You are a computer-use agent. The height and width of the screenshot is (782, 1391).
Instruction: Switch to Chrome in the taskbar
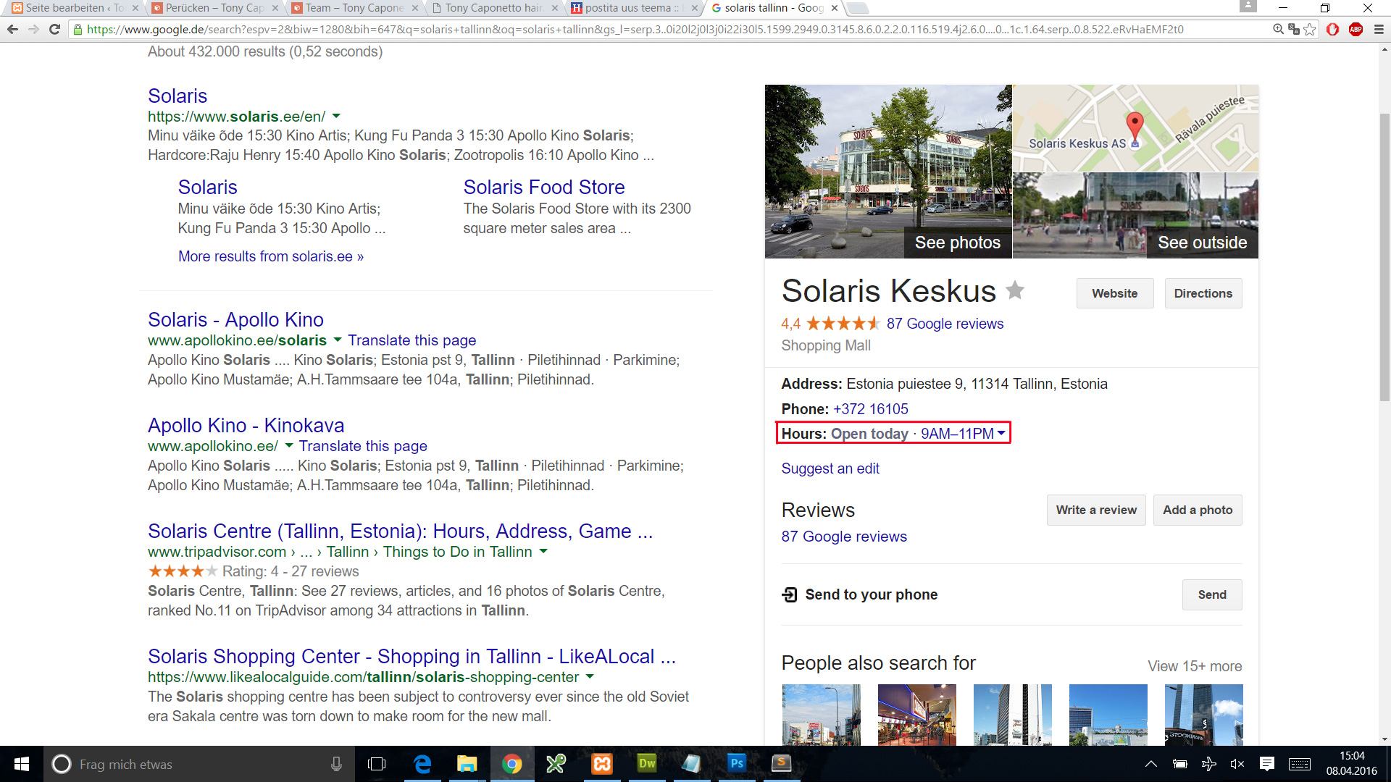pyautogui.click(x=512, y=764)
